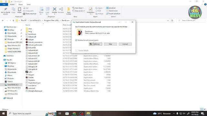Click the Search Bandicam field
Image resolution: width=207 pixels, height=116 pixels.
click(x=191, y=21)
